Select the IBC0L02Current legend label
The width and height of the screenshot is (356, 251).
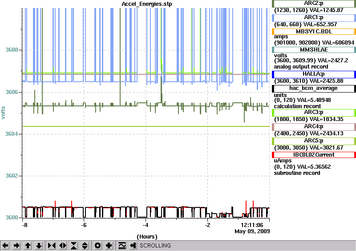[x=314, y=155]
